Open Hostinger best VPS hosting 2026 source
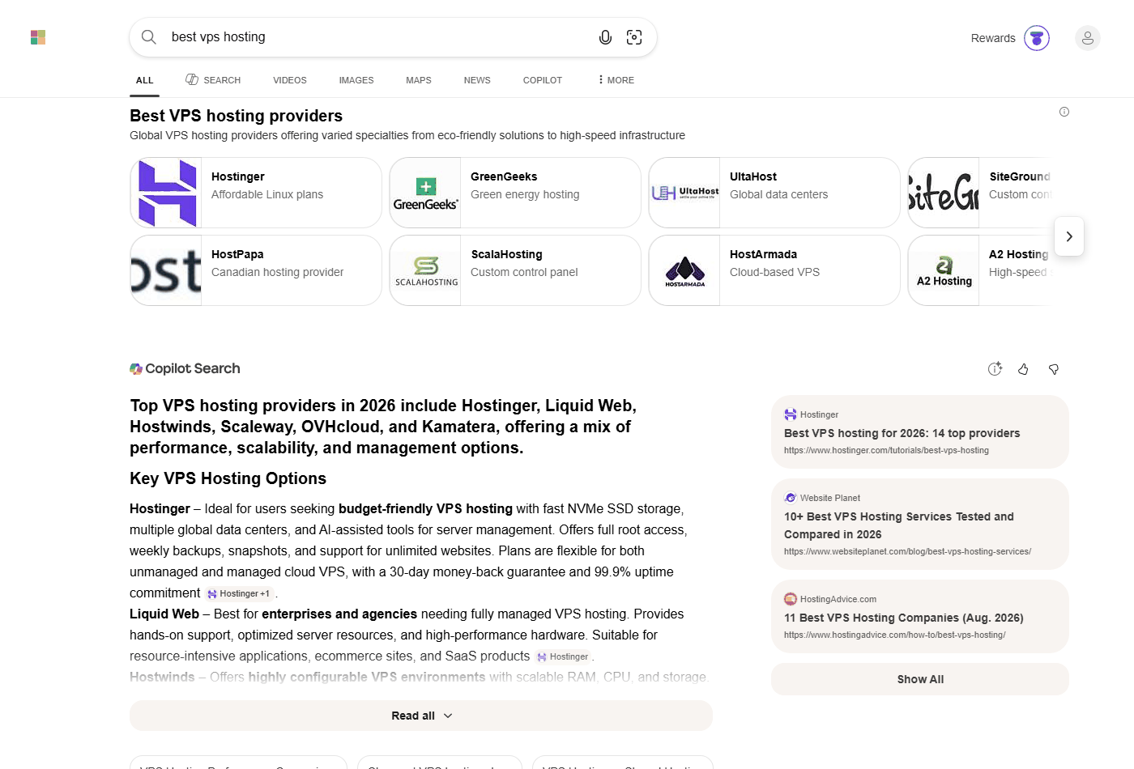The width and height of the screenshot is (1134, 769). (x=920, y=431)
